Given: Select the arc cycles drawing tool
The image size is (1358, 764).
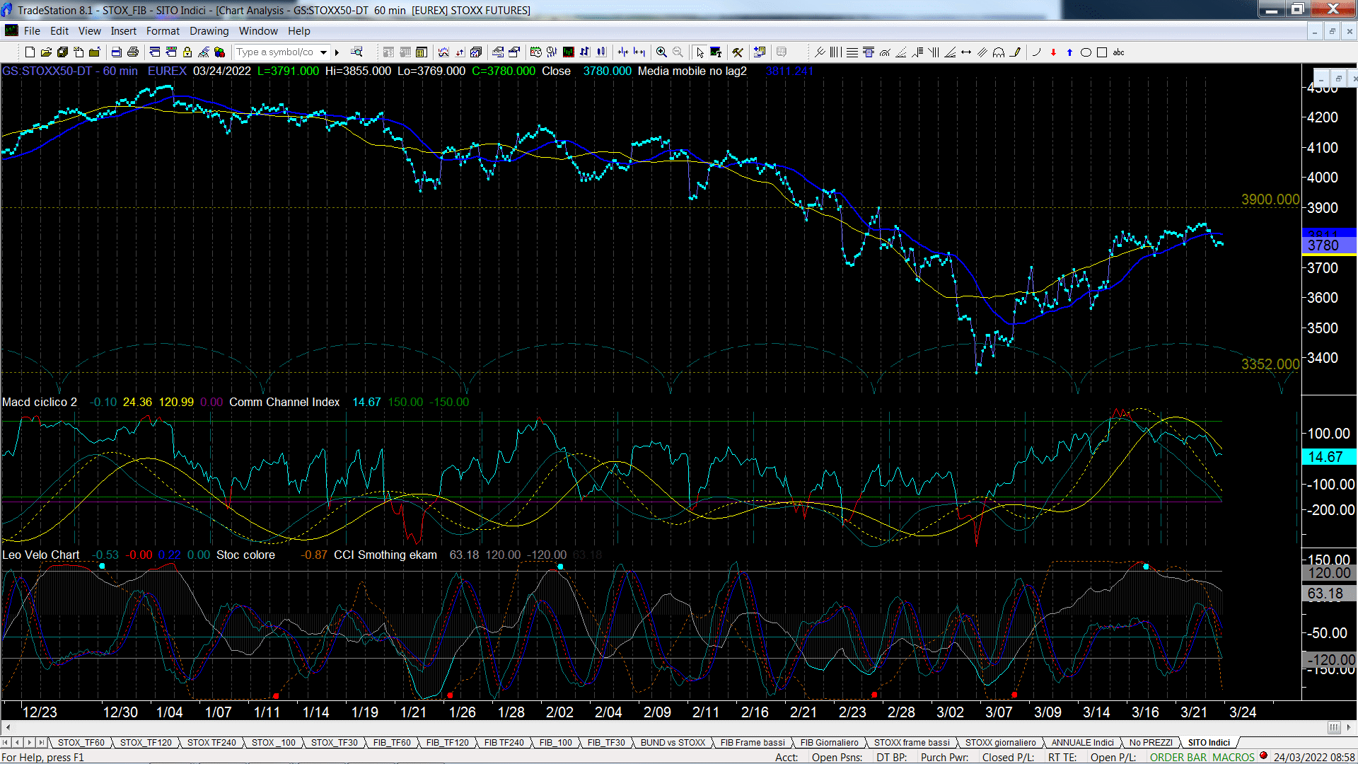Looking at the screenshot, I should 999,52.
